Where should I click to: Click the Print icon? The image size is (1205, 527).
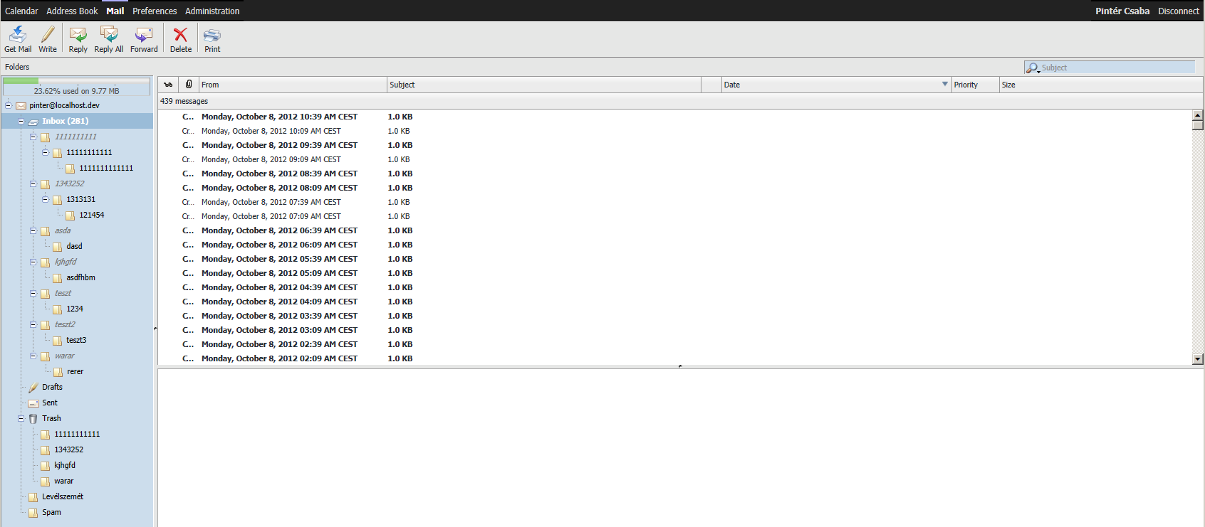(x=212, y=35)
